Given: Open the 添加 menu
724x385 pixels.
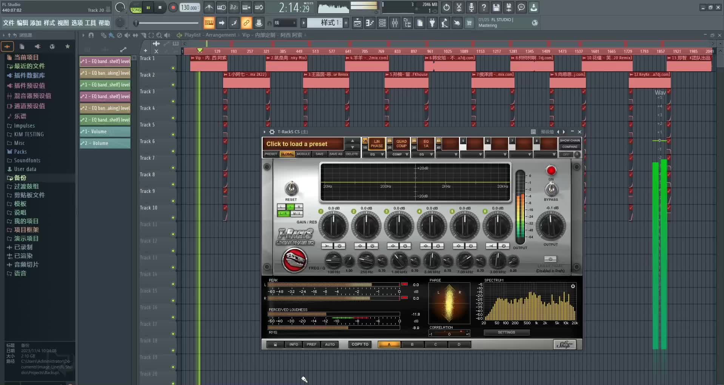Looking at the screenshot, I should (x=36, y=23).
